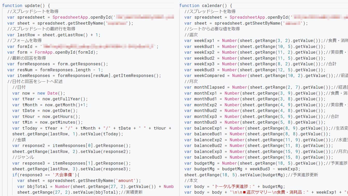Click the 'var body = "トータル予実進捗："' line
This screenshot has height=196, width=348.
click(235, 186)
